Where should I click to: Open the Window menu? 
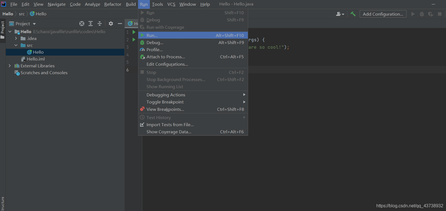coord(188,4)
